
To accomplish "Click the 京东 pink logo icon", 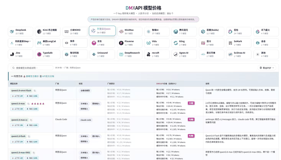I will click(94, 43).
